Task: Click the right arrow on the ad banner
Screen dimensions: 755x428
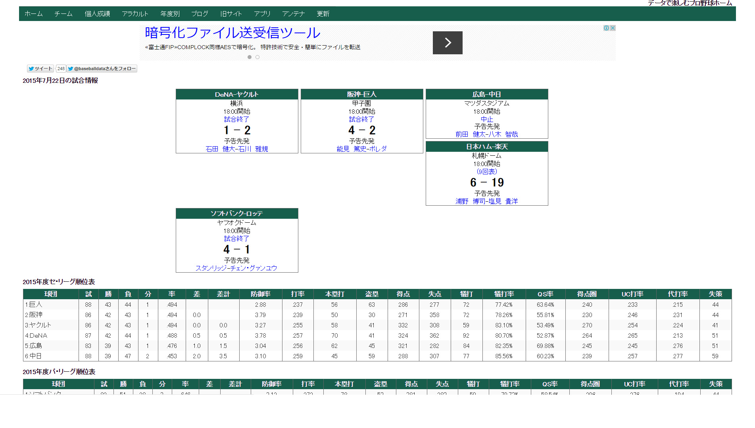Action: 447,42
